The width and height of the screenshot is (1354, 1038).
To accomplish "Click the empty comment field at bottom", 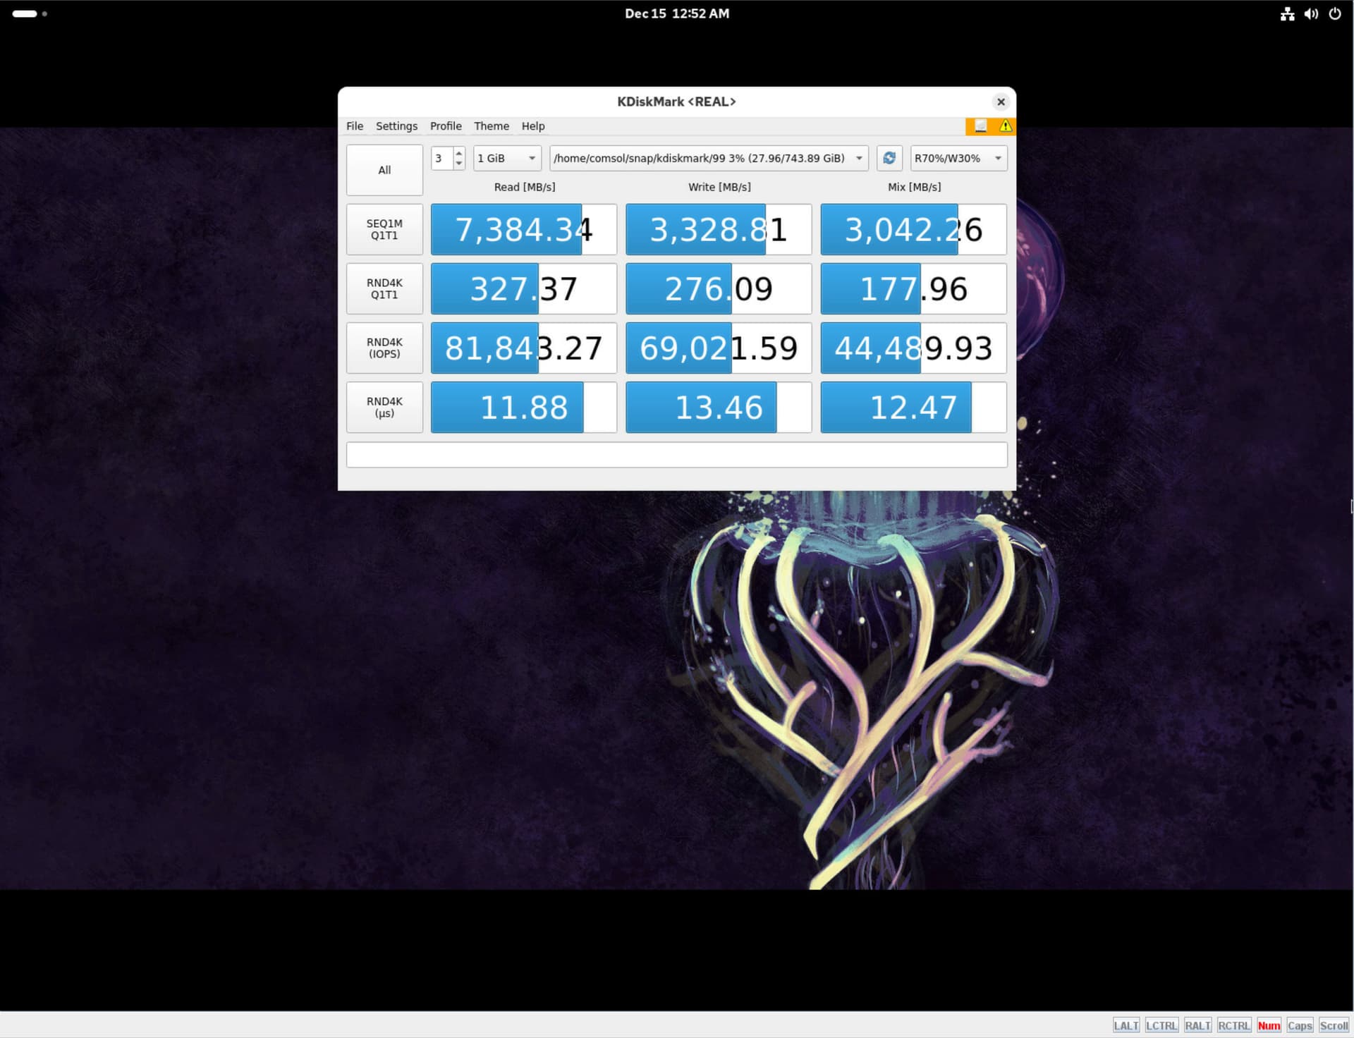I will point(676,455).
